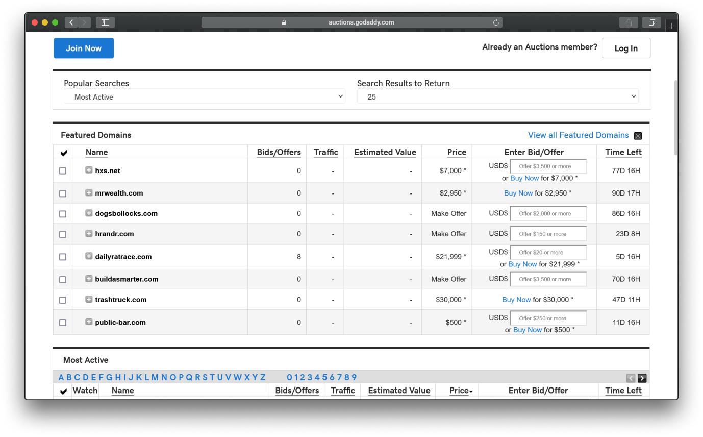703x437 pixels.
Task: Open Safari's Share button
Action: tap(629, 22)
